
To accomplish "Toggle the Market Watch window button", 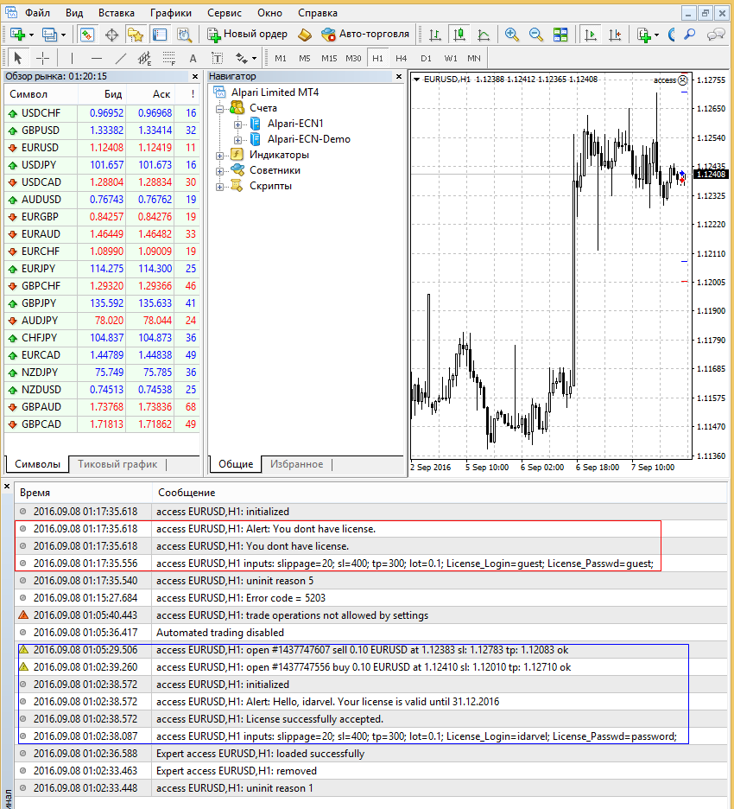I will (86, 35).
